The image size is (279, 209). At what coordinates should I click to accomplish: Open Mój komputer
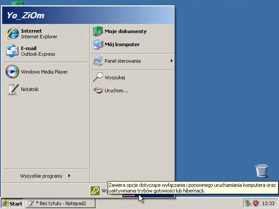[x=133, y=44]
